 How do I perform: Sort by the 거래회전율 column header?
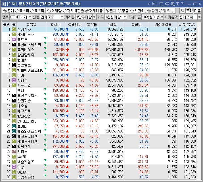pos(163,24)
